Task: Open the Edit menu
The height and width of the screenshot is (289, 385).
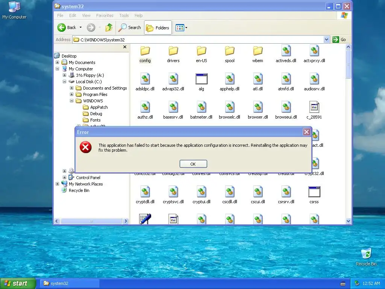Action: point(73,15)
